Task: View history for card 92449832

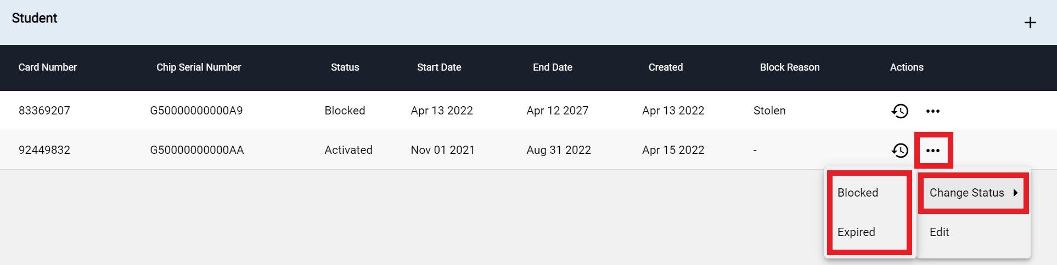Action: click(899, 151)
